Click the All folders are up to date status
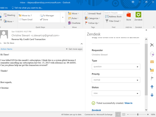156x117 pixels. point(71,114)
